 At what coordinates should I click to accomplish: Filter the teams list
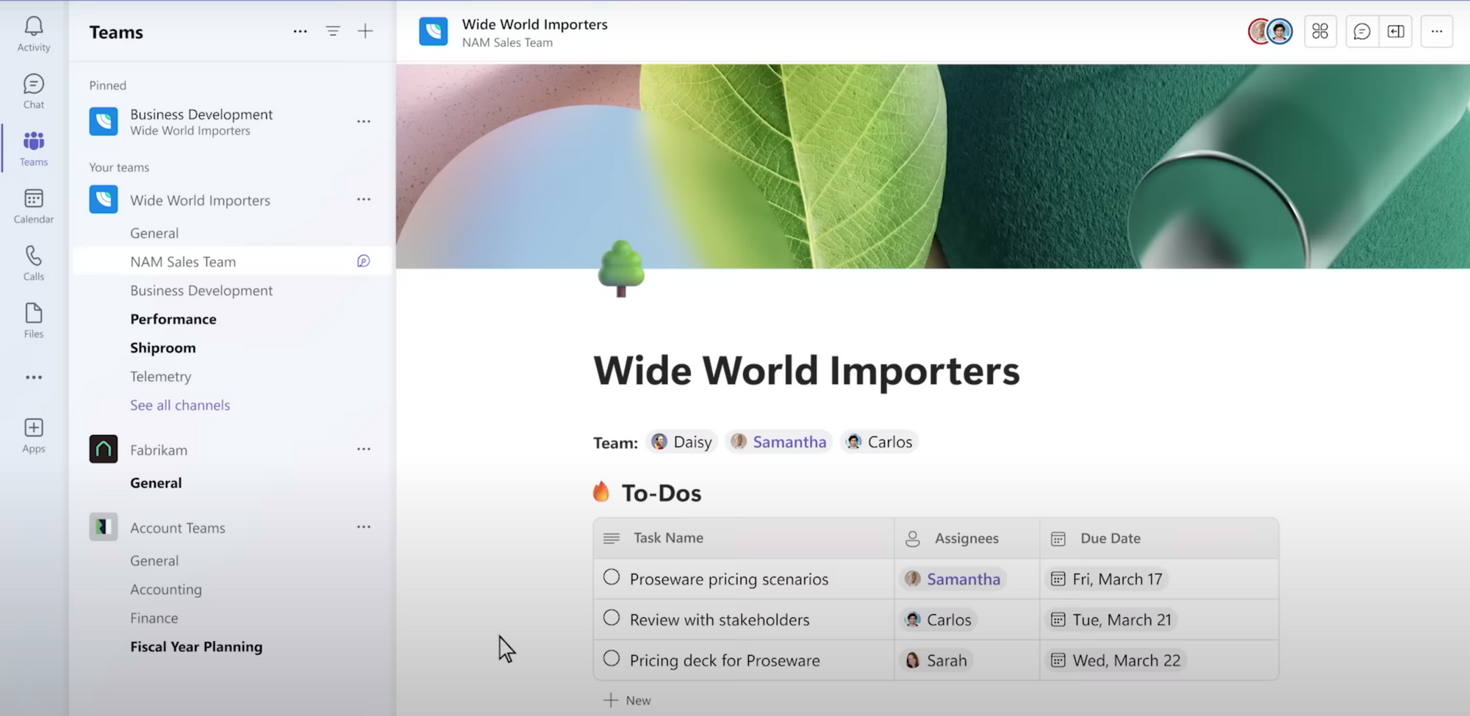[x=333, y=31]
